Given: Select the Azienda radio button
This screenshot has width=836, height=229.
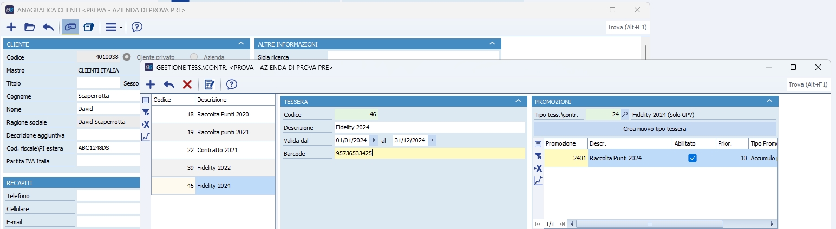Looking at the screenshot, I should tap(194, 57).
